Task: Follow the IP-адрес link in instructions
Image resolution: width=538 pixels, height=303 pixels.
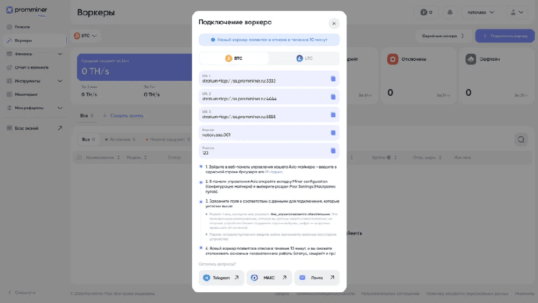Action: pos(274,172)
